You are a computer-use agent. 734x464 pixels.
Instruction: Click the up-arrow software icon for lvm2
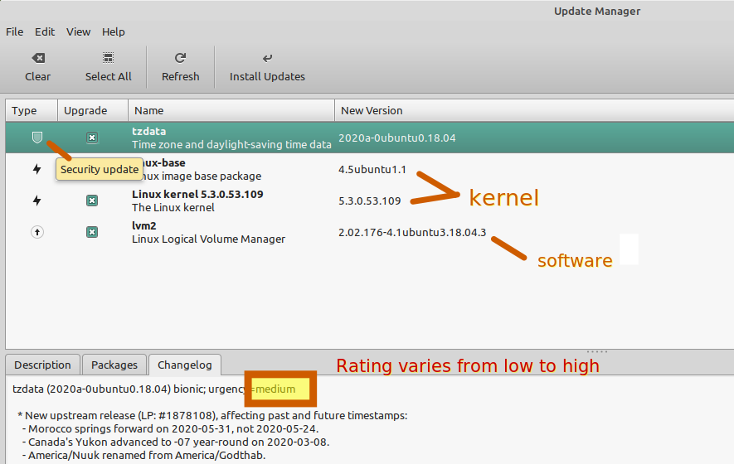(x=36, y=232)
